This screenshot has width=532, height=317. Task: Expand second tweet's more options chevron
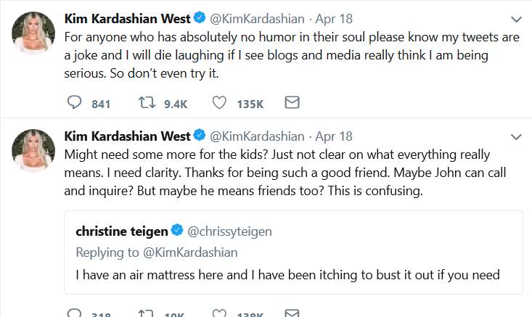(516, 137)
